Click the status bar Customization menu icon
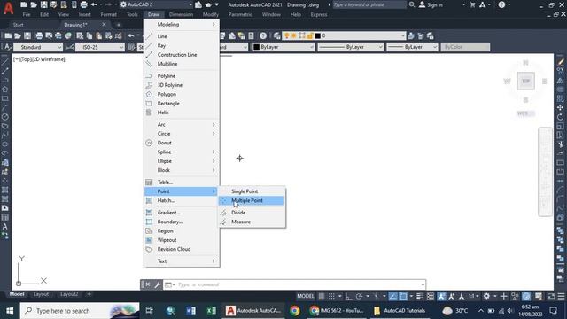The width and height of the screenshot is (567, 319). [x=561, y=296]
